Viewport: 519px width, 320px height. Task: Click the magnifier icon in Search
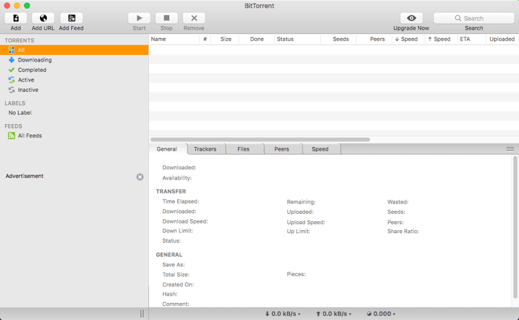click(x=458, y=19)
